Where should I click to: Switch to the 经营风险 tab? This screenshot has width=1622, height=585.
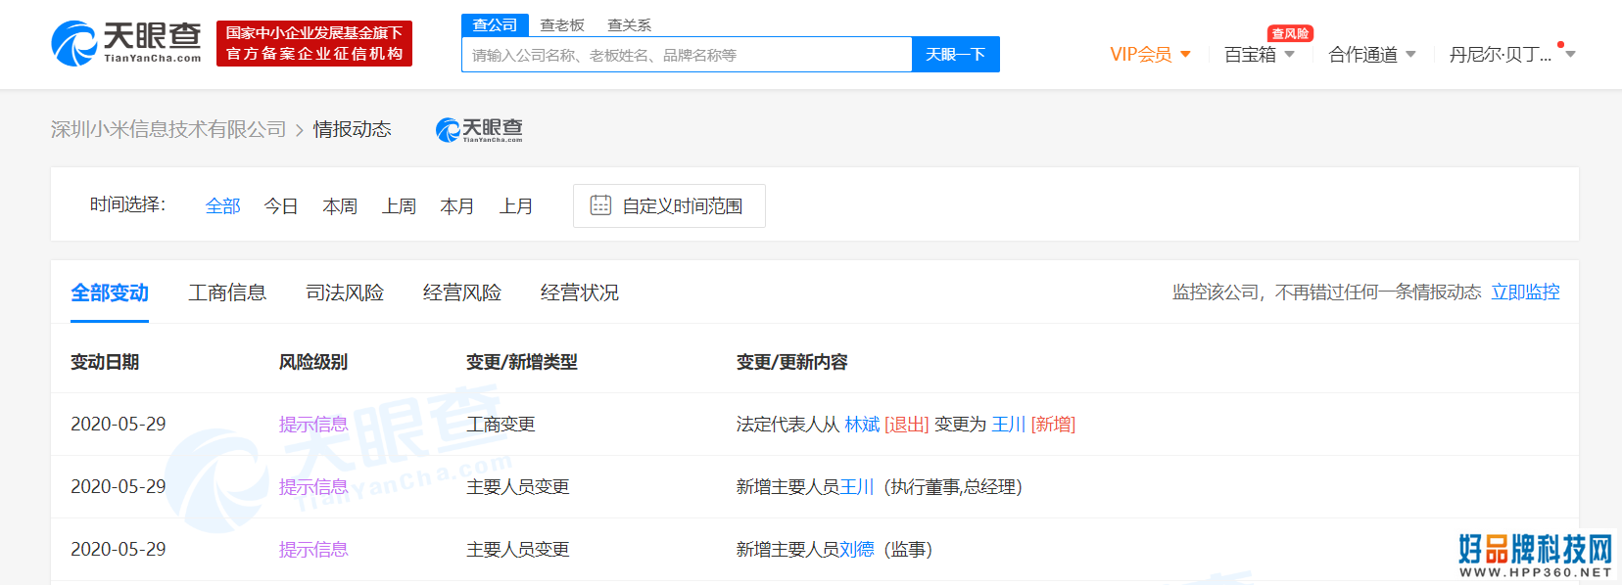click(x=462, y=292)
